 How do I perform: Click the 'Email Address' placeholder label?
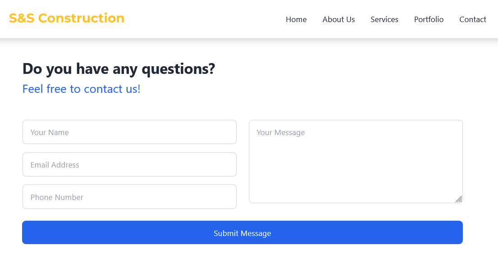coord(55,165)
